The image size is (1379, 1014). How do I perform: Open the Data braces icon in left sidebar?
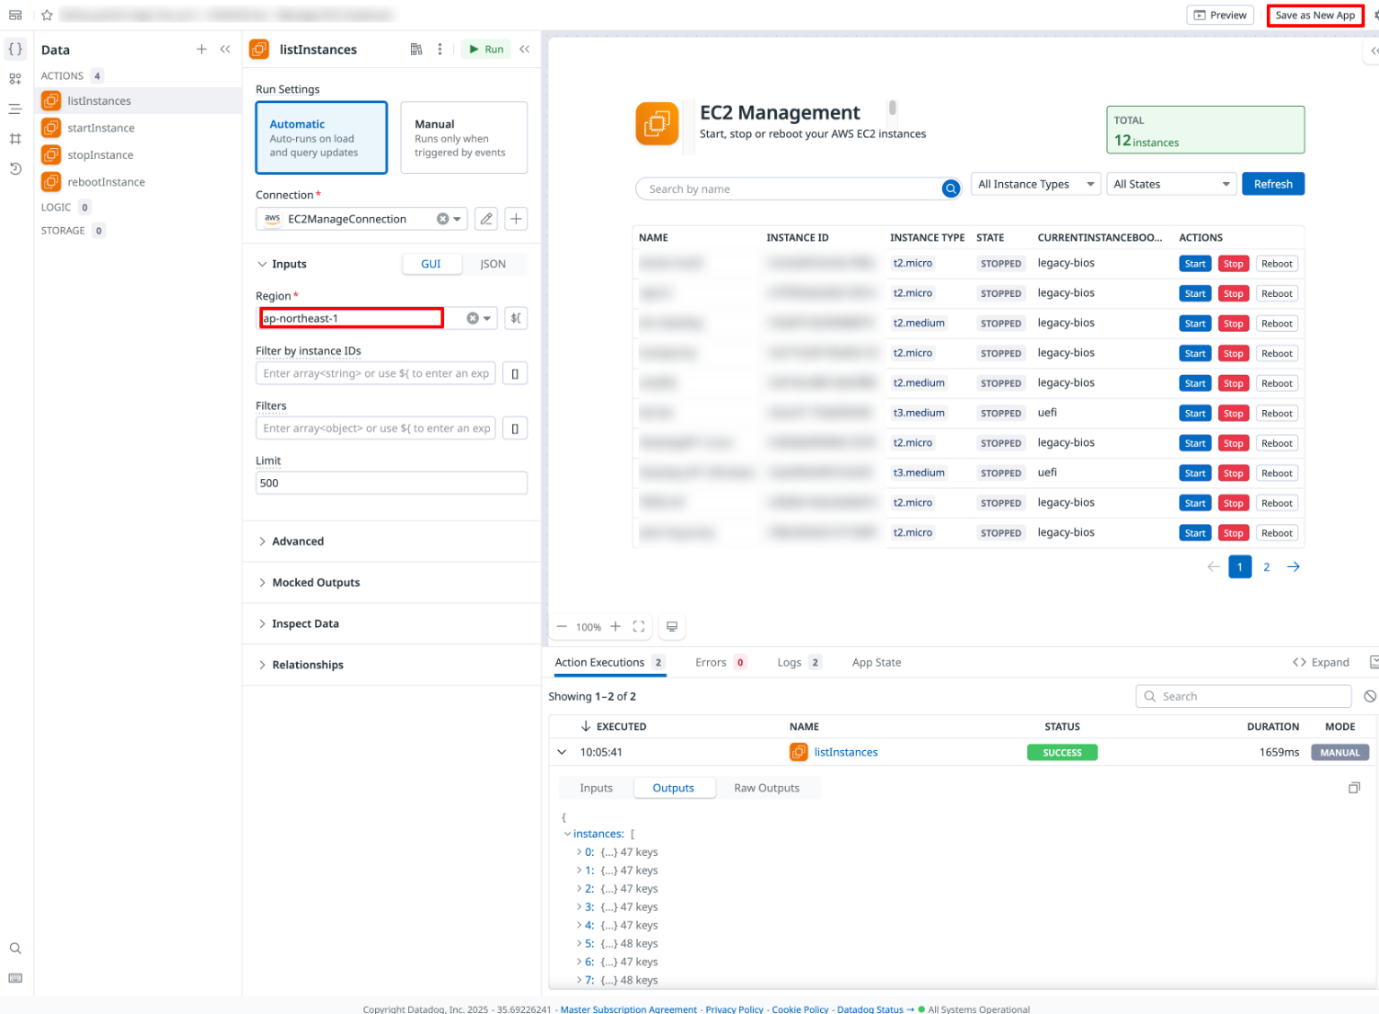tap(16, 49)
